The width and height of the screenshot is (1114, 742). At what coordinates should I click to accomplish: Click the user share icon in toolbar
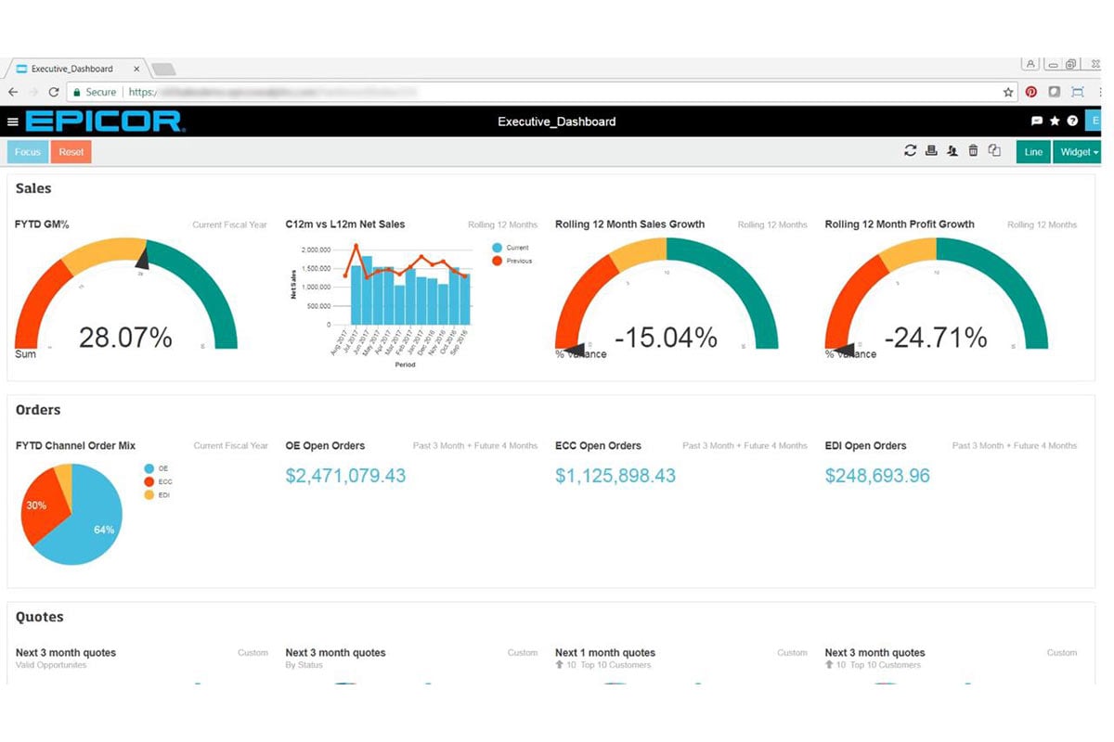click(x=952, y=151)
